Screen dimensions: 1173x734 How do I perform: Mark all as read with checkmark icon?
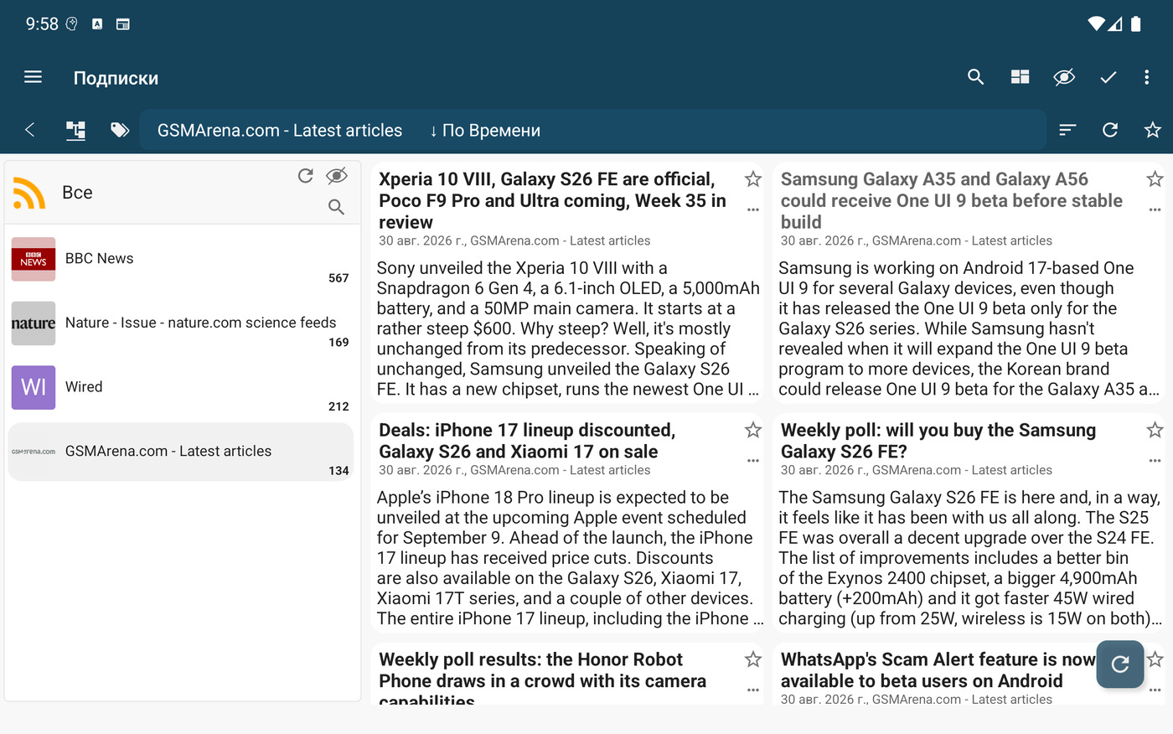click(1108, 77)
